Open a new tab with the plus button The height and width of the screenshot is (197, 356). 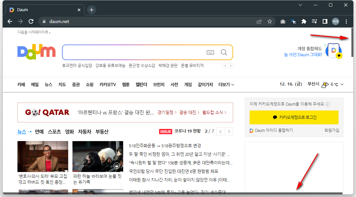click(x=92, y=10)
